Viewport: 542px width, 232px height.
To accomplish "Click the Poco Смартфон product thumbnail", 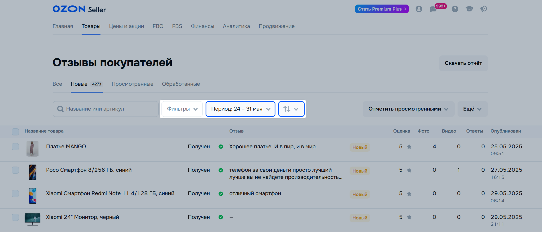I will pos(33,172).
